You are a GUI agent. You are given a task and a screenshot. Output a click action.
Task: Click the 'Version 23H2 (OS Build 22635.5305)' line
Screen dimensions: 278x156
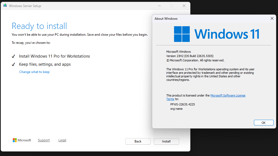[x=190, y=56]
